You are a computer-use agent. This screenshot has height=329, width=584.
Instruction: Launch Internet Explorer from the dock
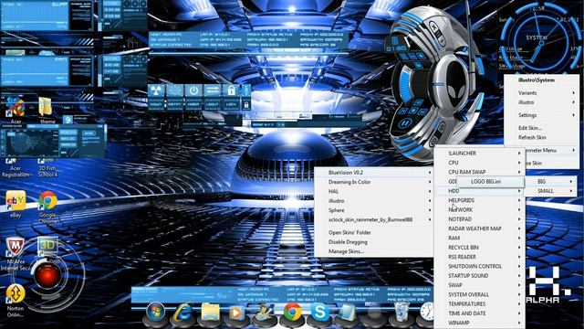(182, 313)
